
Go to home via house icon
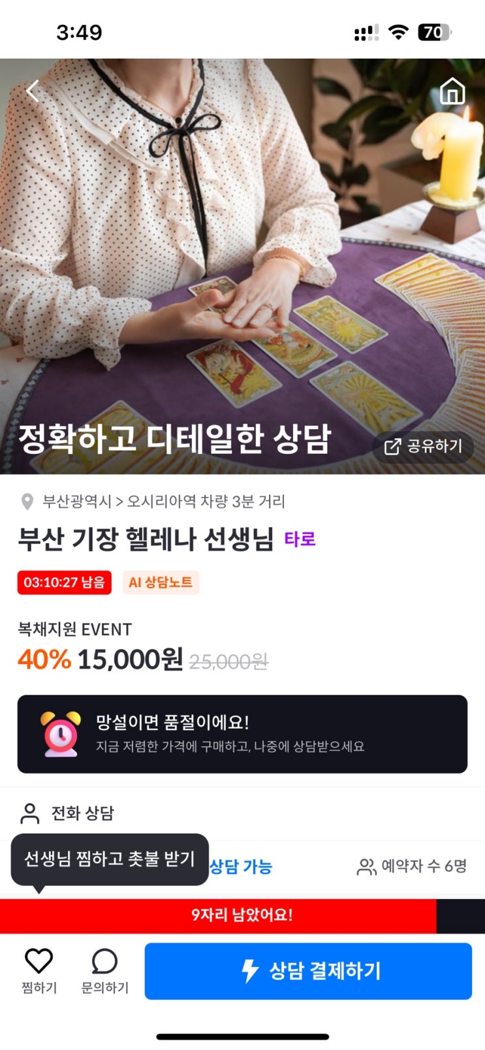pos(452,91)
